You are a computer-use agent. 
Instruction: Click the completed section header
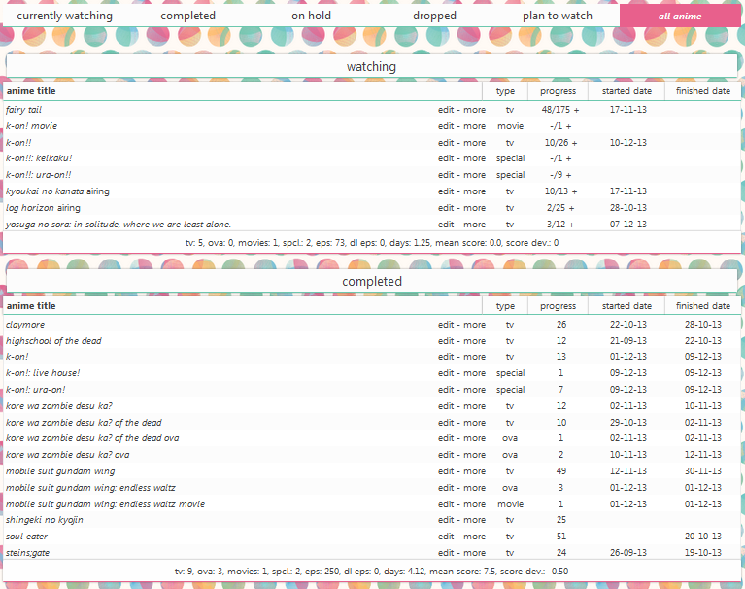(x=372, y=282)
